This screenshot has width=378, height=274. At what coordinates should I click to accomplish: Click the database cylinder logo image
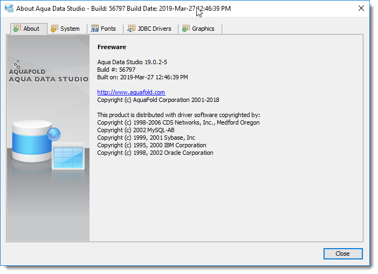coord(48,146)
